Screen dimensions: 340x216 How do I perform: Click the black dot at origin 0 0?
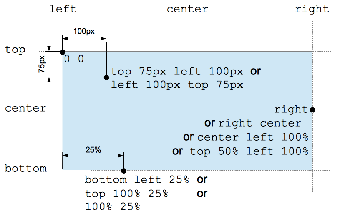63,52
